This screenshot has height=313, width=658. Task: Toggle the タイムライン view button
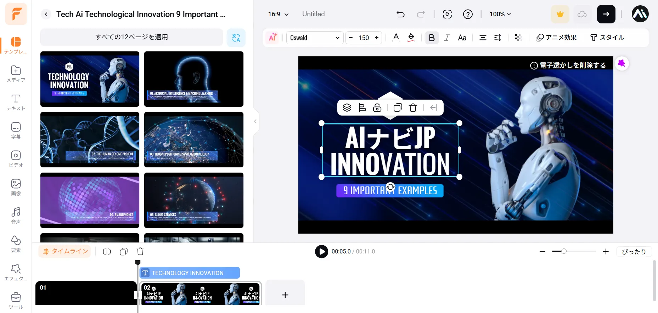65,251
